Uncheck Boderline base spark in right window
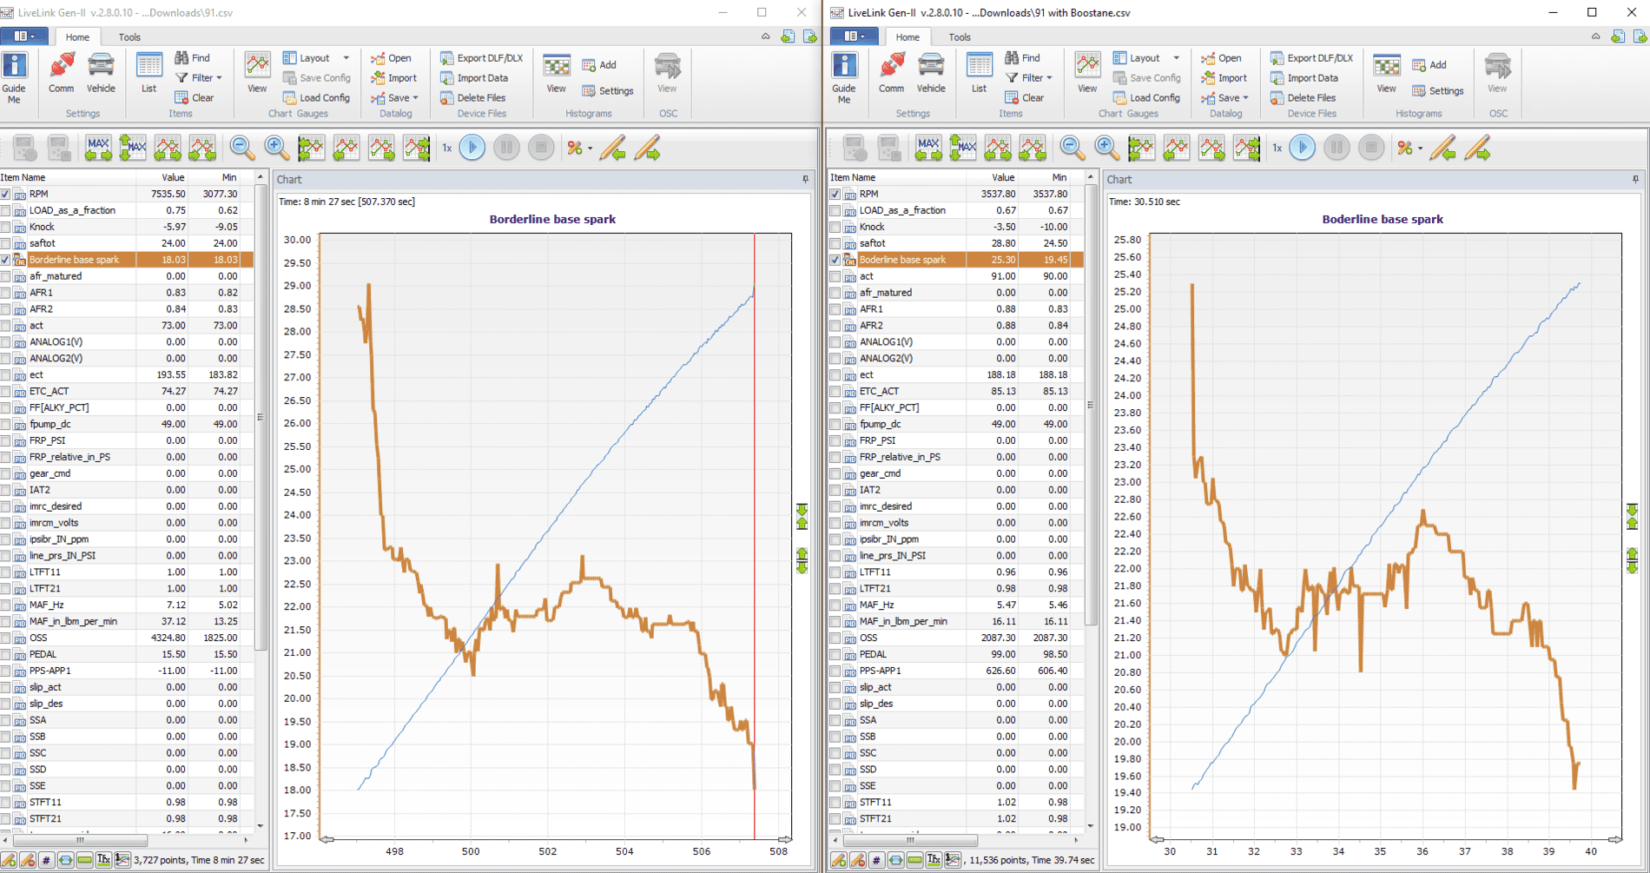Image resolution: width=1650 pixels, height=873 pixels. 835,261
